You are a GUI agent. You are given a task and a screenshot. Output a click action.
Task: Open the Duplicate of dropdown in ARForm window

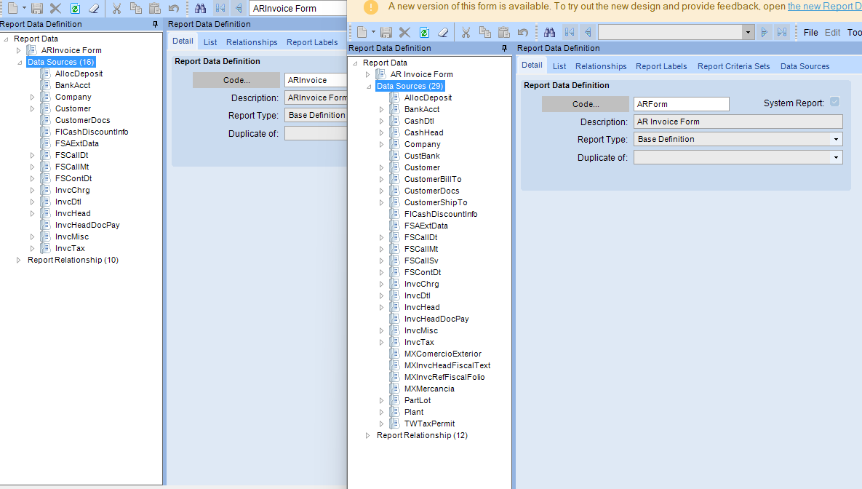click(x=836, y=157)
